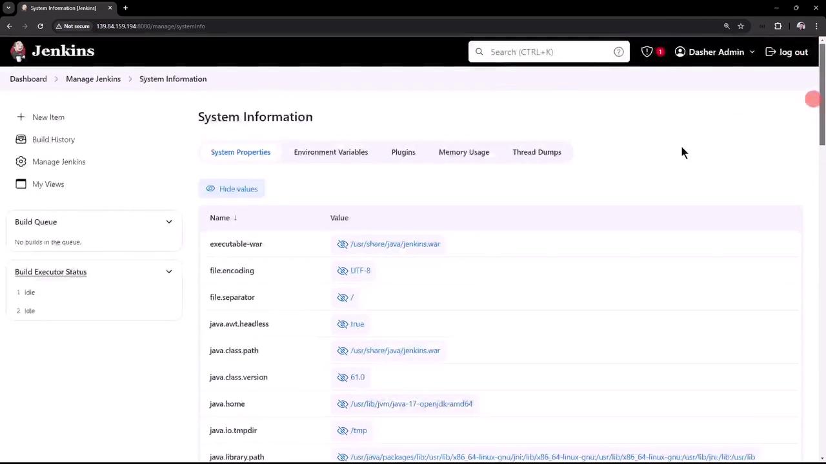Switch to the Thread Dumps tab
826x464 pixels.
click(x=536, y=152)
